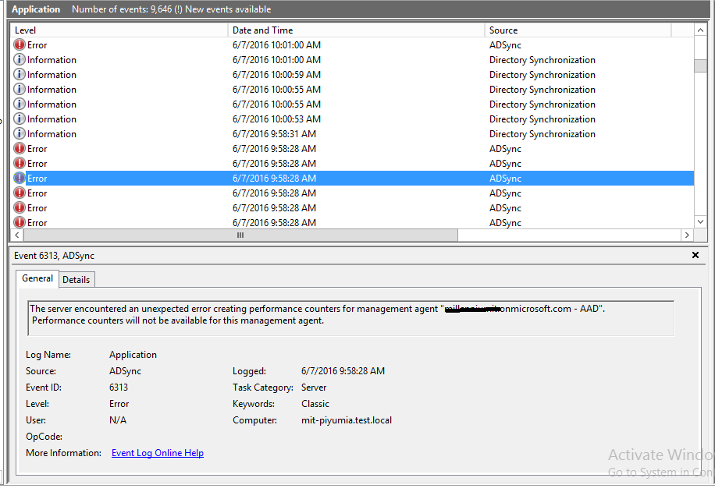Image resolution: width=715 pixels, height=492 pixels.
Task: Open the Details tab
Action: click(x=76, y=279)
